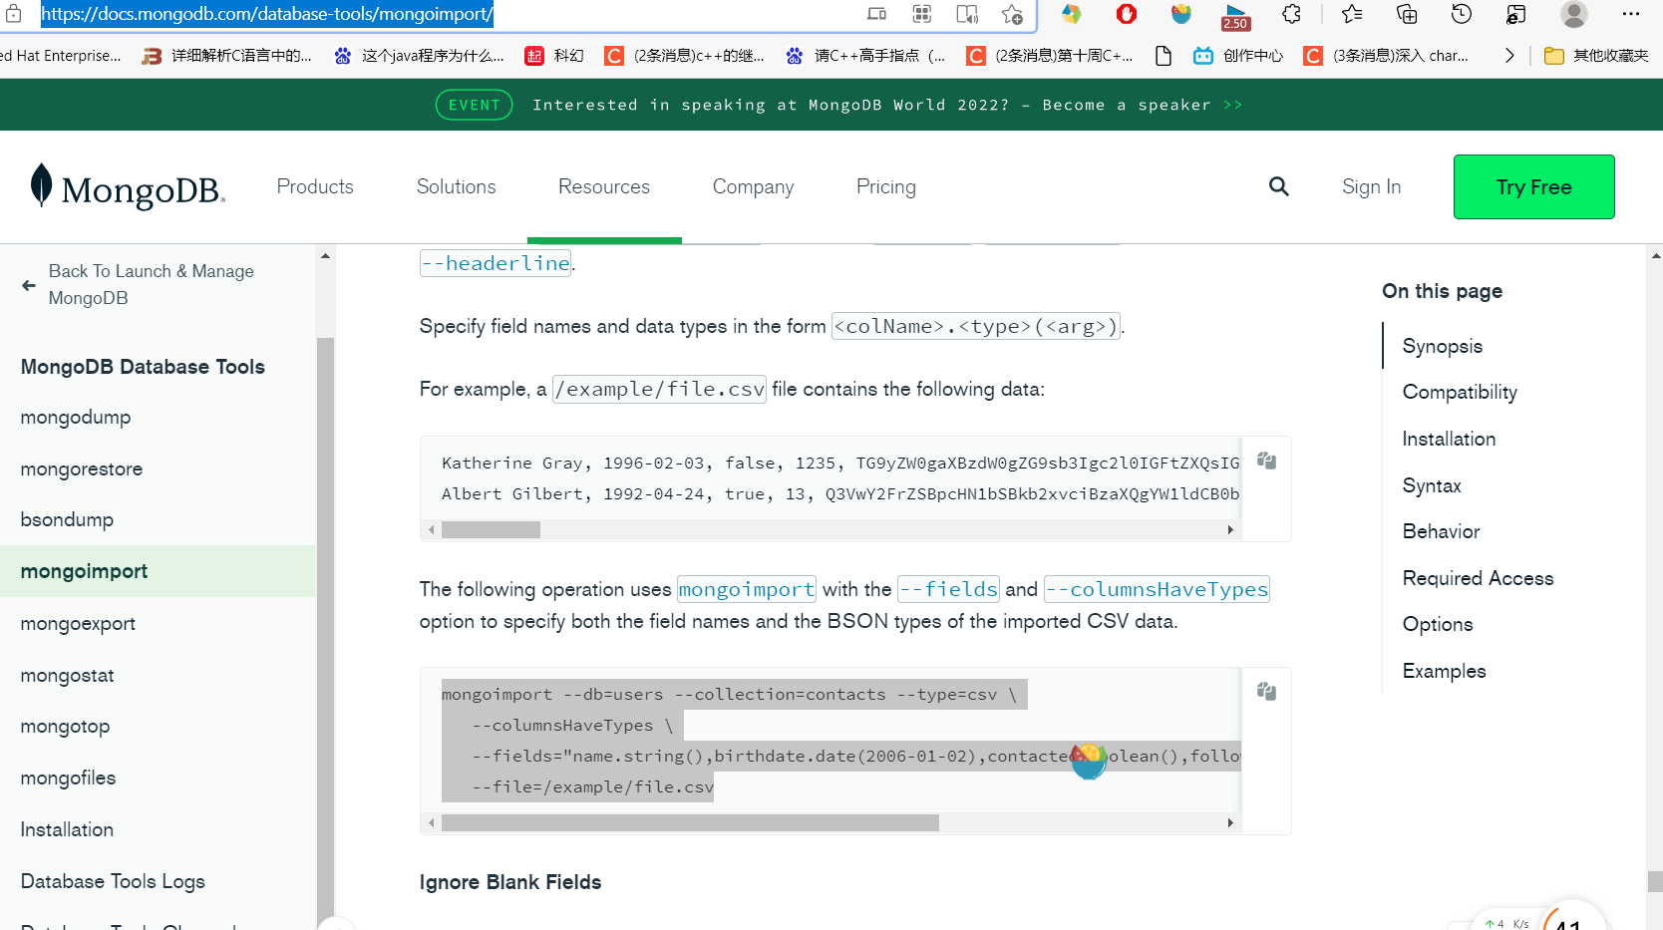The height and width of the screenshot is (930, 1663).
Task: Click the back arrow beside Launch & Manage
Action: click(28, 284)
